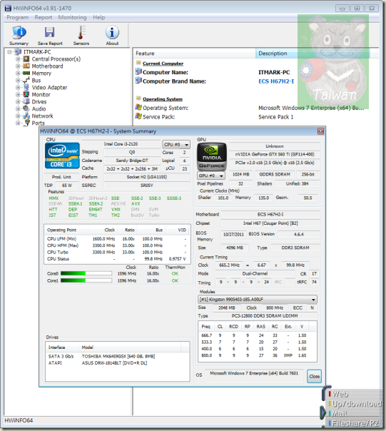Expand the Motherboard tree node
386x431 pixels.
(x=18, y=66)
